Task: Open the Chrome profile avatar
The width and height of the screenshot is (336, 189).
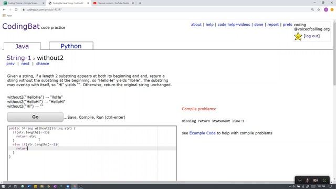Action: (x=326, y=9)
